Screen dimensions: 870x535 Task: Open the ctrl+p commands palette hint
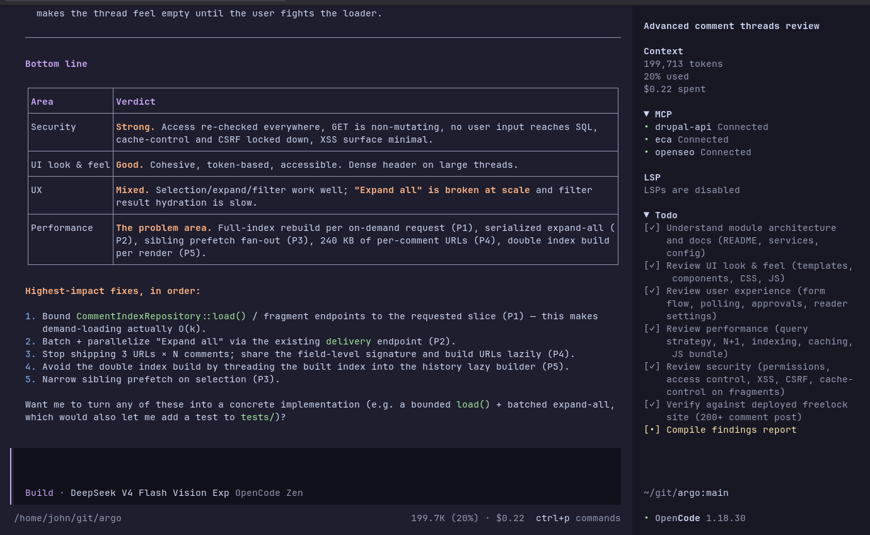[x=578, y=518]
